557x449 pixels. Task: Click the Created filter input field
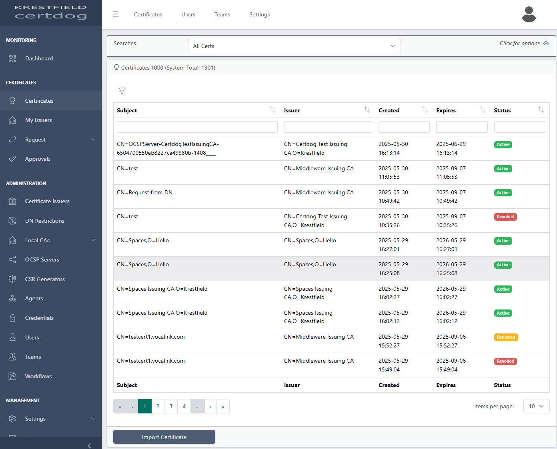[404, 127]
